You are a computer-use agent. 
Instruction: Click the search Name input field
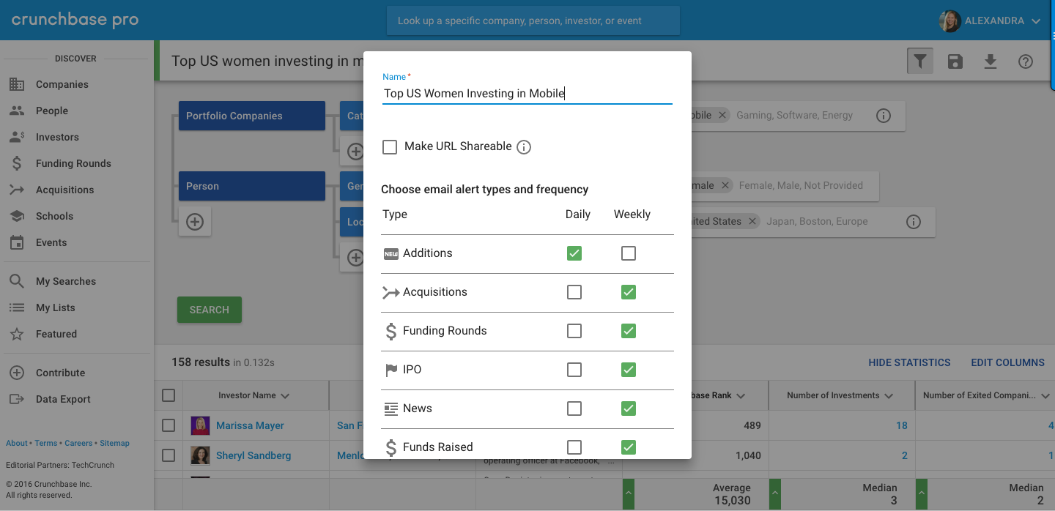click(x=527, y=94)
